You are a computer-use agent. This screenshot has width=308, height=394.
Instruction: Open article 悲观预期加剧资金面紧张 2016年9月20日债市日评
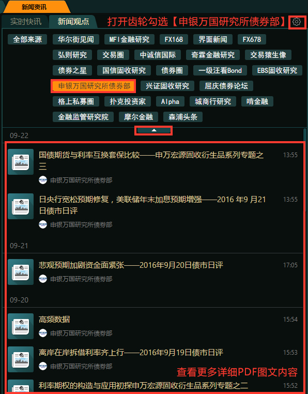131,265
